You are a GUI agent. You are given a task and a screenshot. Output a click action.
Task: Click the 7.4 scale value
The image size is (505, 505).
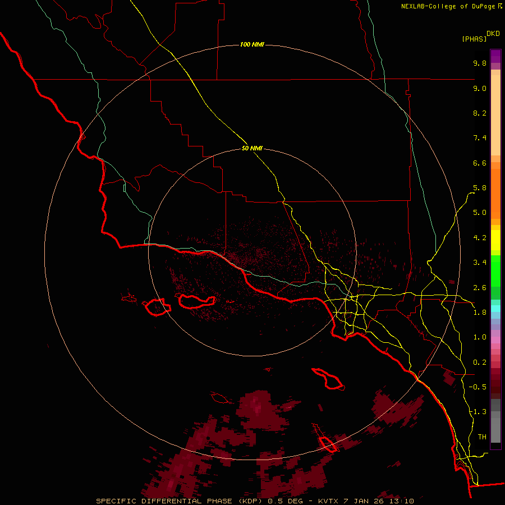[x=480, y=138]
